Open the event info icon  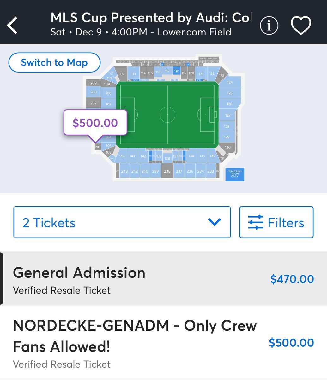(269, 25)
